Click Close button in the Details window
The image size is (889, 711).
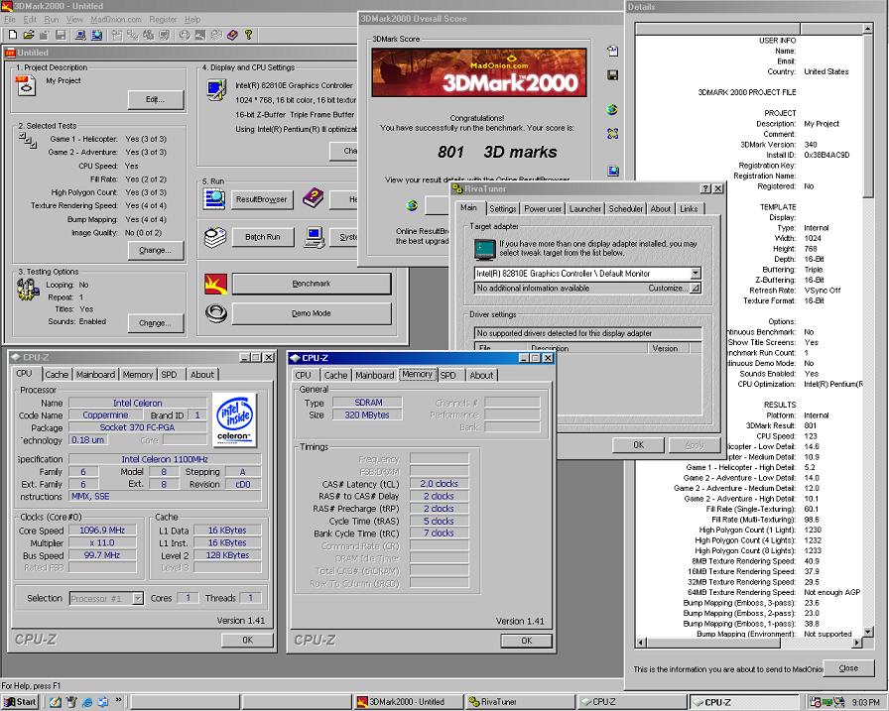point(848,668)
